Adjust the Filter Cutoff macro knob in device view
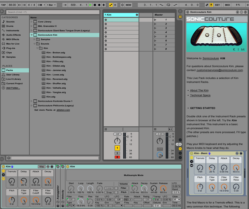 tap(36, 200)
